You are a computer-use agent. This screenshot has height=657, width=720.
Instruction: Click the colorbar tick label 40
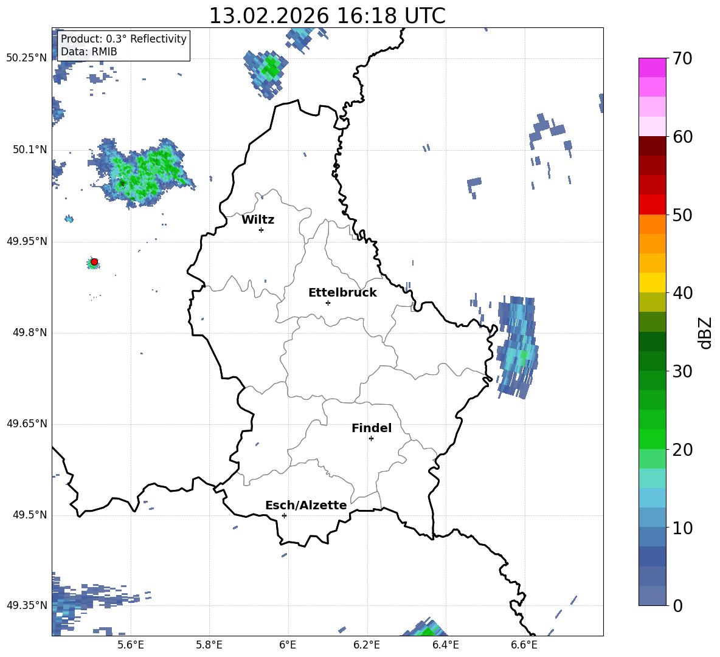coord(682,293)
